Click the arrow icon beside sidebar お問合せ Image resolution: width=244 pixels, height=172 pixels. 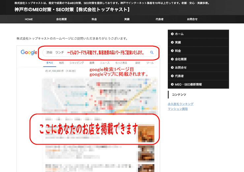point(172,67)
